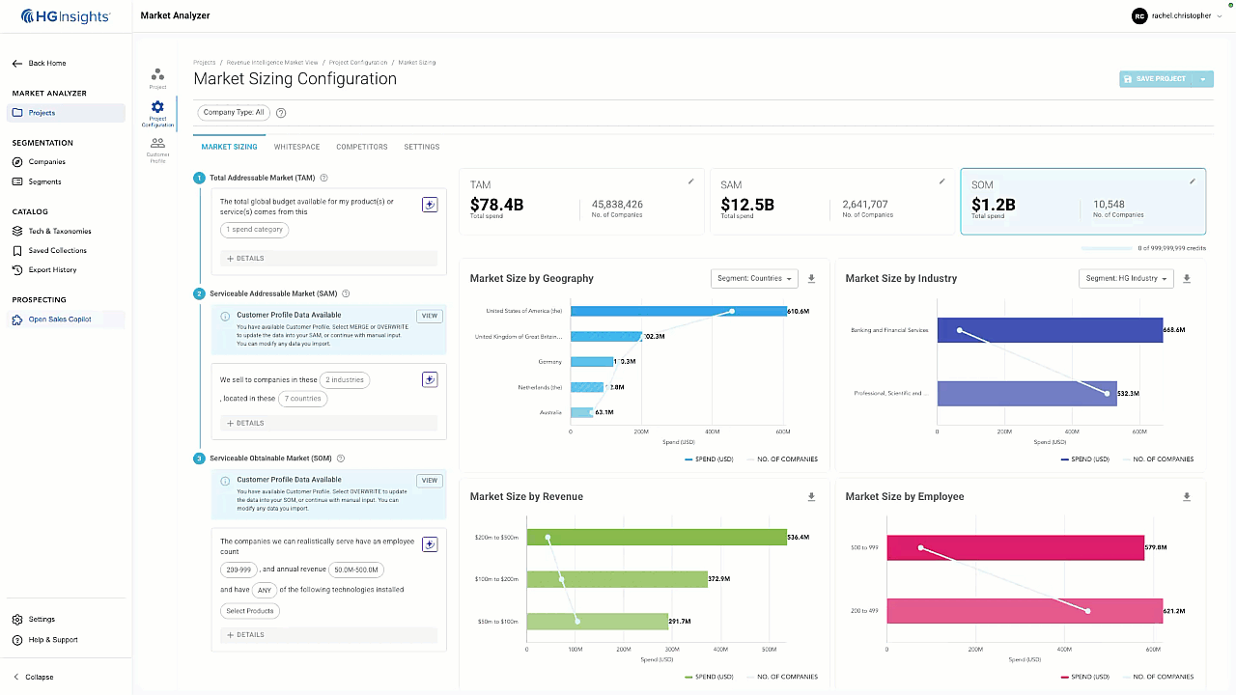Image resolution: width=1236 pixels, height=695 pixels.
Task: Click the ANY technologies chip
Action: [x=265, y=590]
